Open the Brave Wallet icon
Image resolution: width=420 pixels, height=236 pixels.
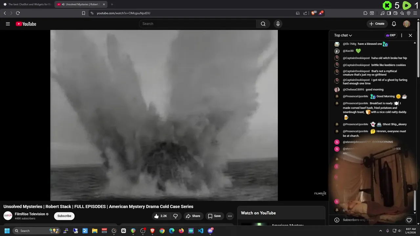click(x=395, y=13)
